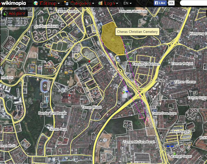
Task: Click the green marker above Taman Segar label
Action: 174,153
